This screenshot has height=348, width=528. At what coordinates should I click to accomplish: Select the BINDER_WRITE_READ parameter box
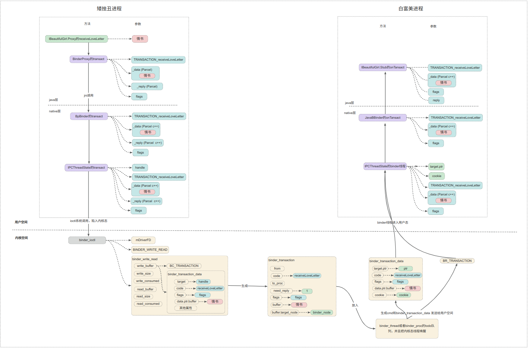[150, 250]
